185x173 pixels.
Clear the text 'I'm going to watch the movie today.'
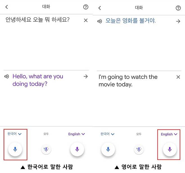click(178, 77)
